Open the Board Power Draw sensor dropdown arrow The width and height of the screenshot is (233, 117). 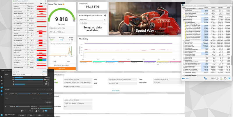[26, 43]
